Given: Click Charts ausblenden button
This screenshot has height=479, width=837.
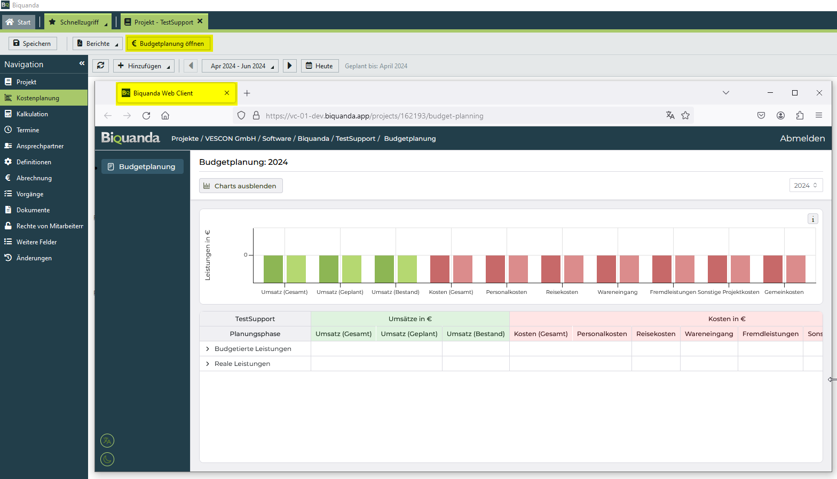Looking at the screenshot, I should 241,186.
